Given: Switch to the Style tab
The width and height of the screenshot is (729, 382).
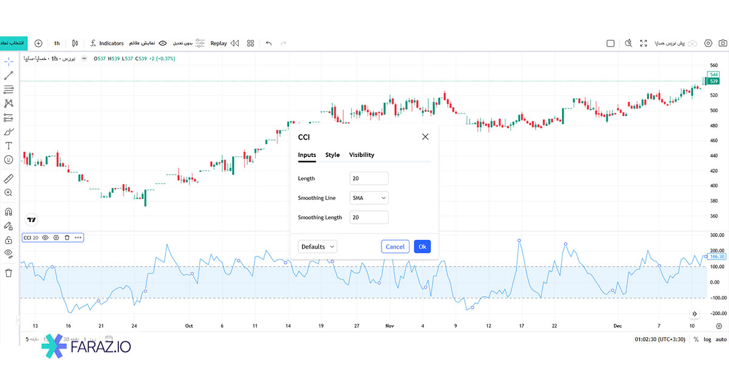Looking at the screenshot, I should point(332,155).
